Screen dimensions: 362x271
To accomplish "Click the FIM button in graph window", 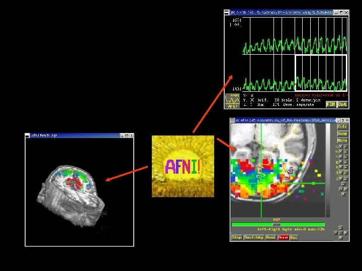I will (331, 104).
